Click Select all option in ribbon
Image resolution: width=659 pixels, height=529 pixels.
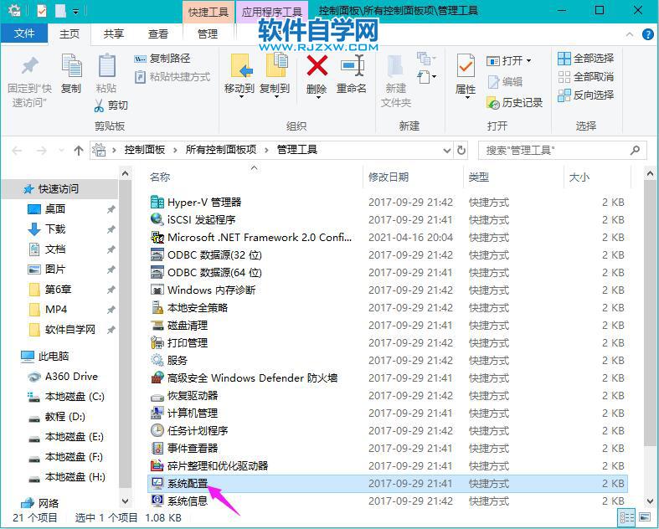[584, 59]
